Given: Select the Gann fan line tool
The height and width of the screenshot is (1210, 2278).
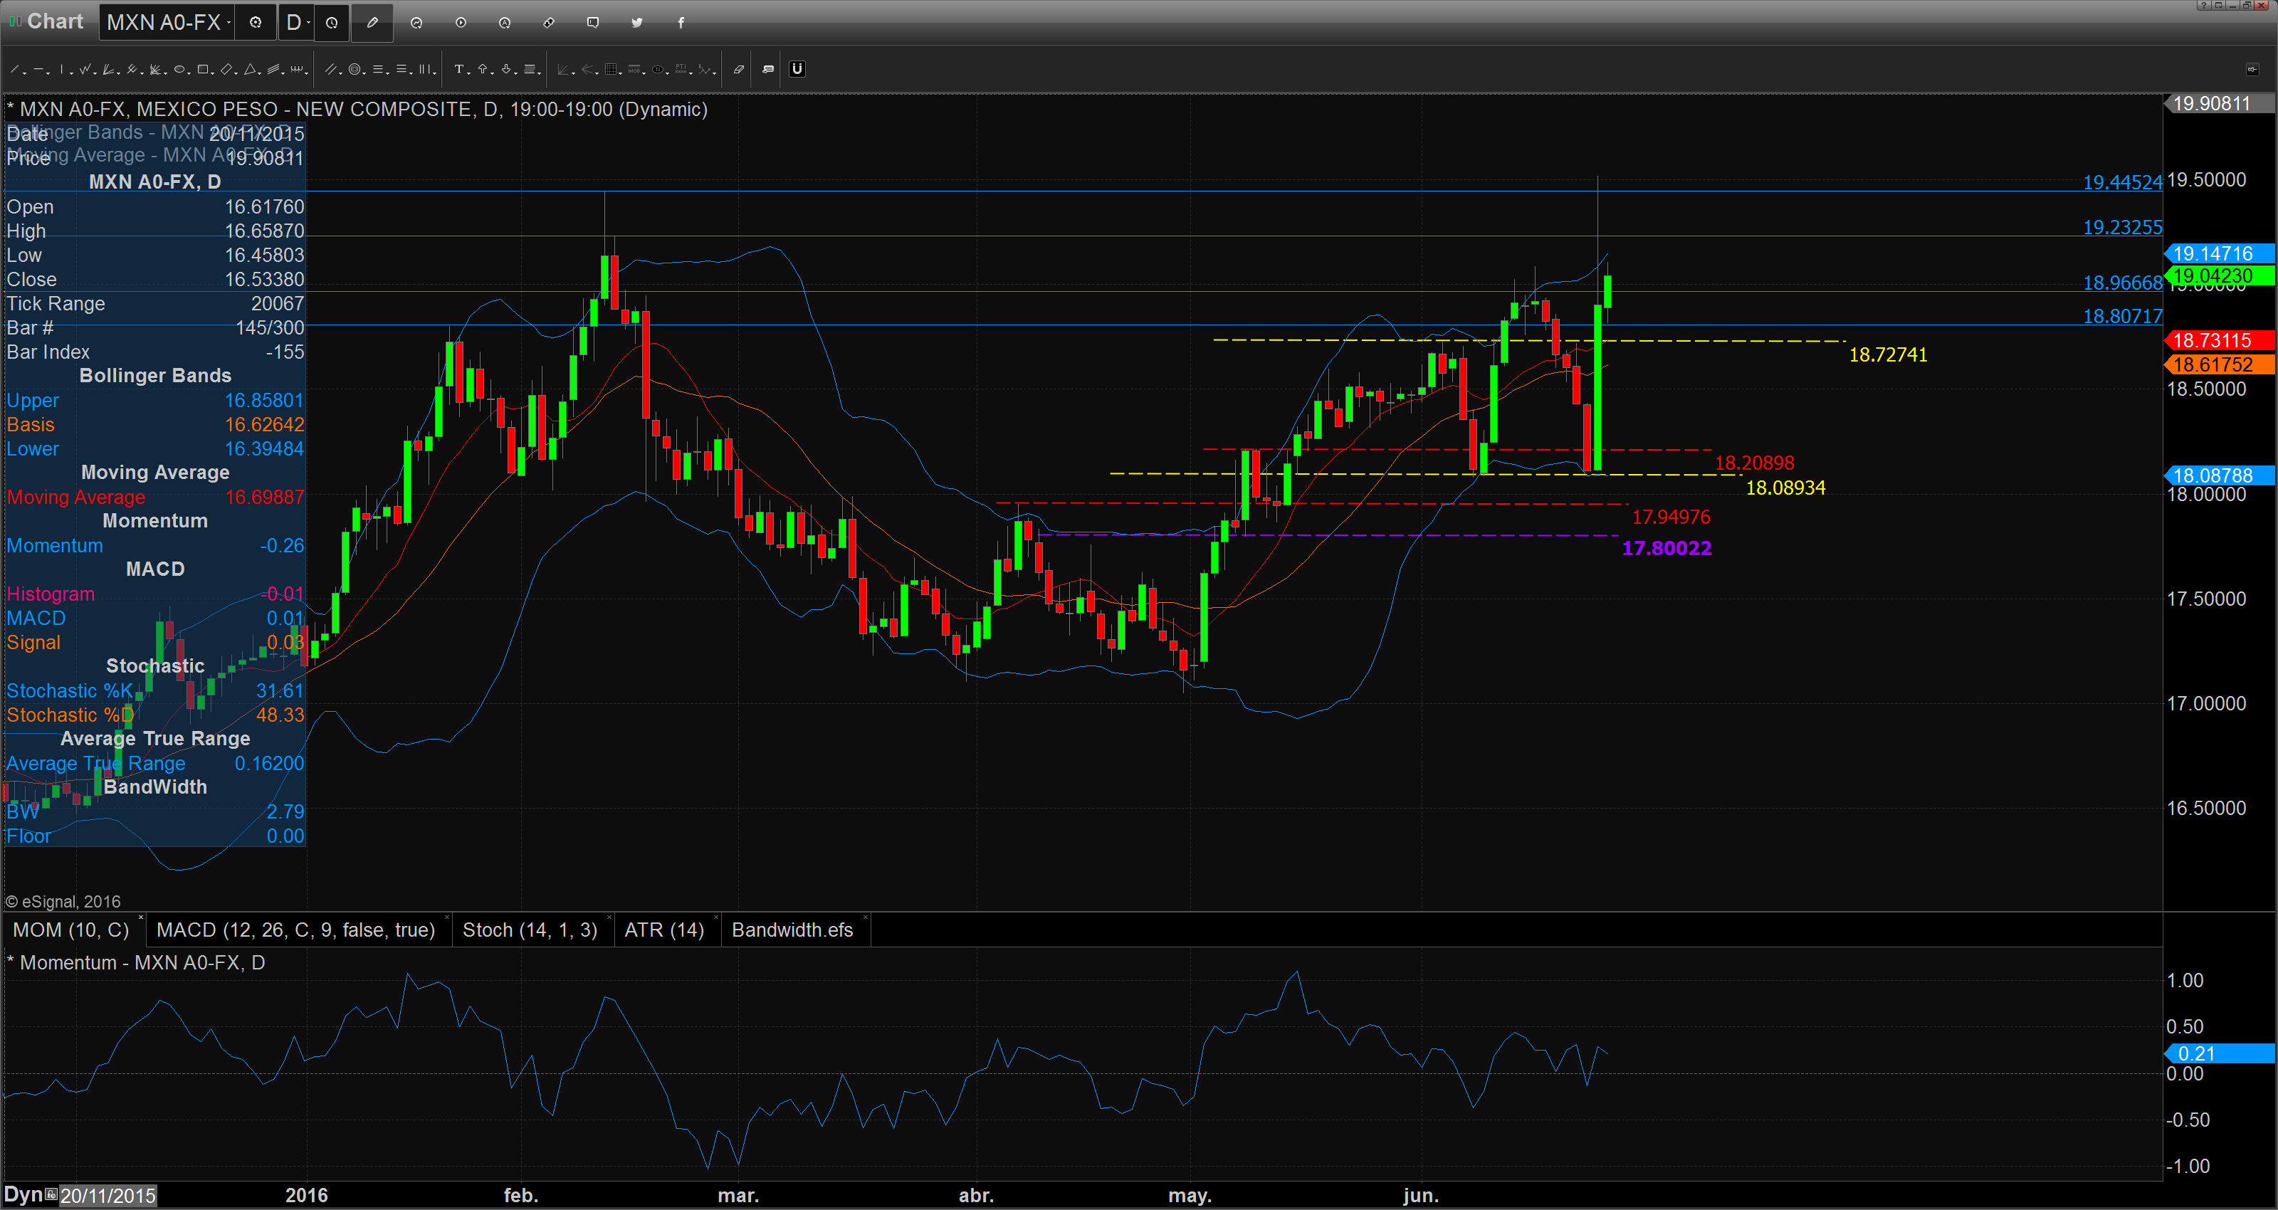Looking at the screenshot, I should point(108,69).
